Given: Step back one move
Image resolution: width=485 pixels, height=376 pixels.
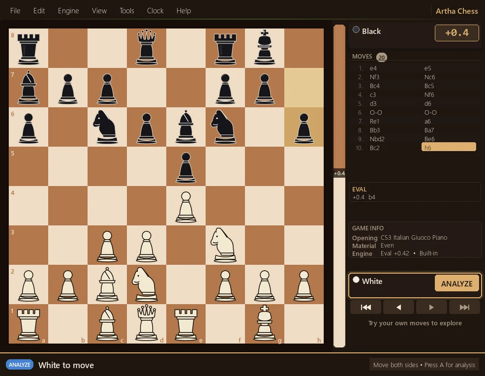Looking at the screenshot, I should click(399, 307).
